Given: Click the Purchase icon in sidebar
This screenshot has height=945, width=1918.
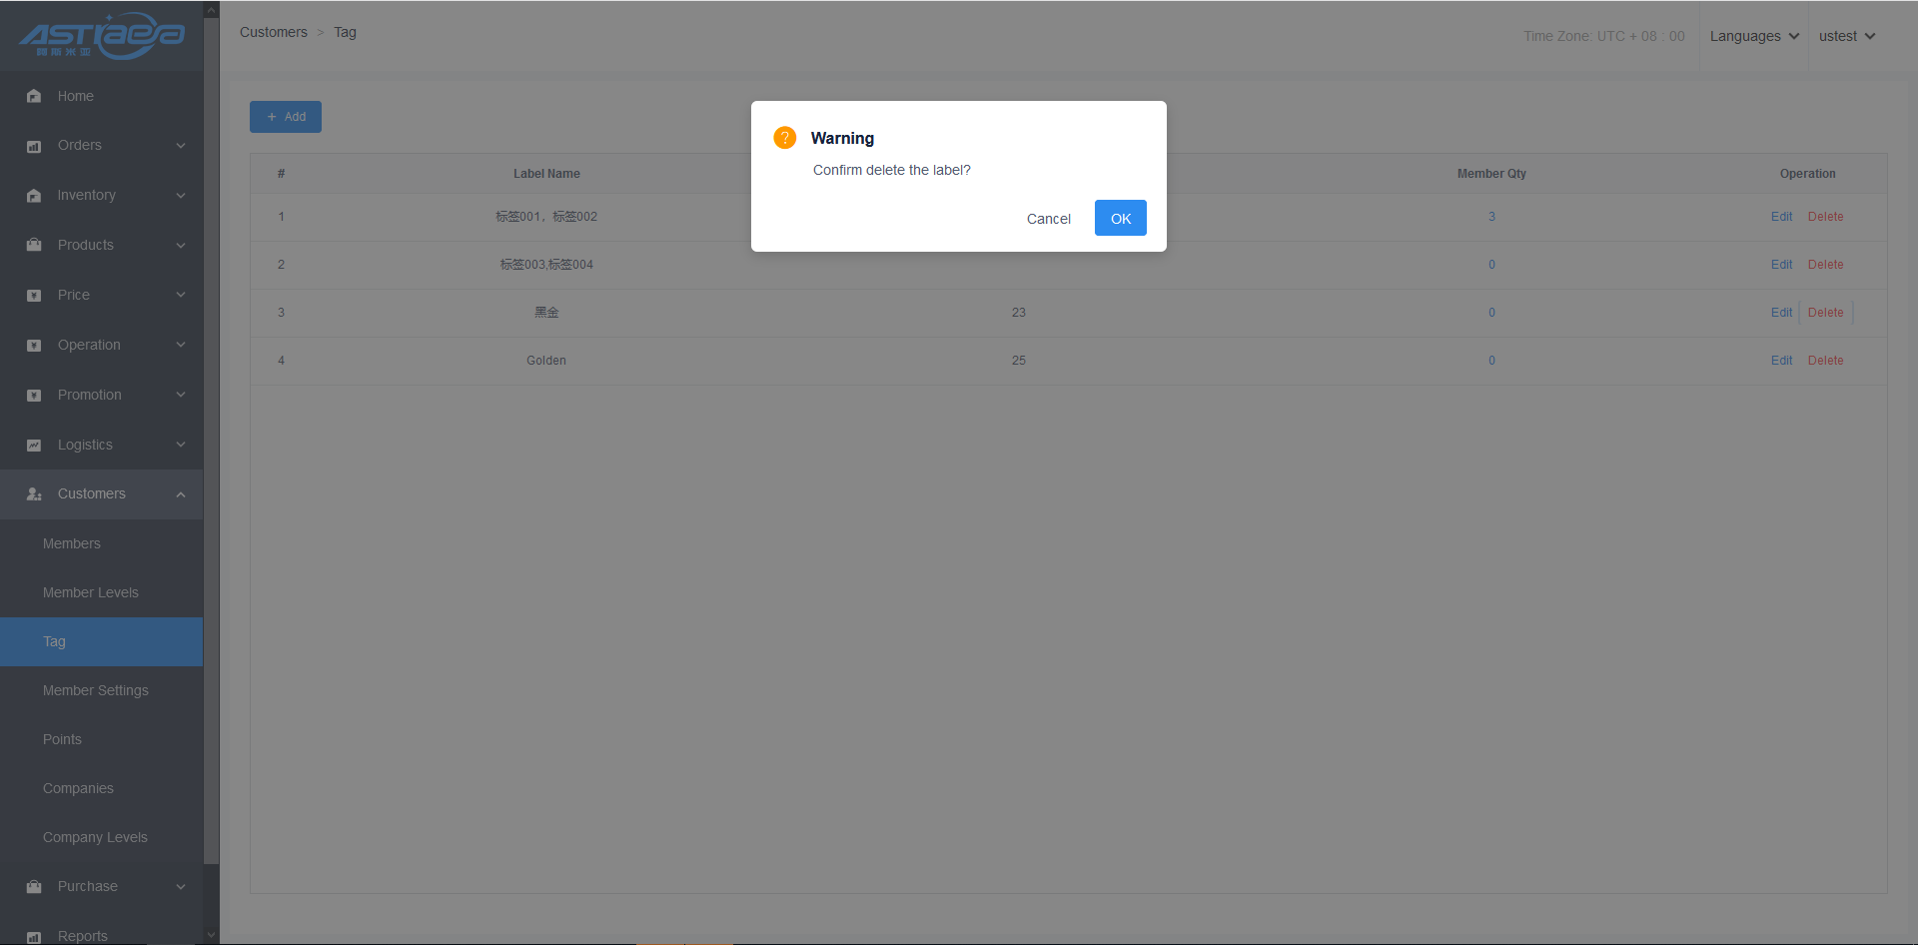Looking at the screenshot, I should click(x=34, y=887).
